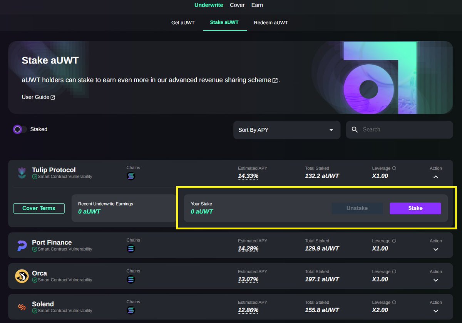Collapse the Tulip Protocol row
Viewport: 462px width, 323px height.
tap(435, 177)
